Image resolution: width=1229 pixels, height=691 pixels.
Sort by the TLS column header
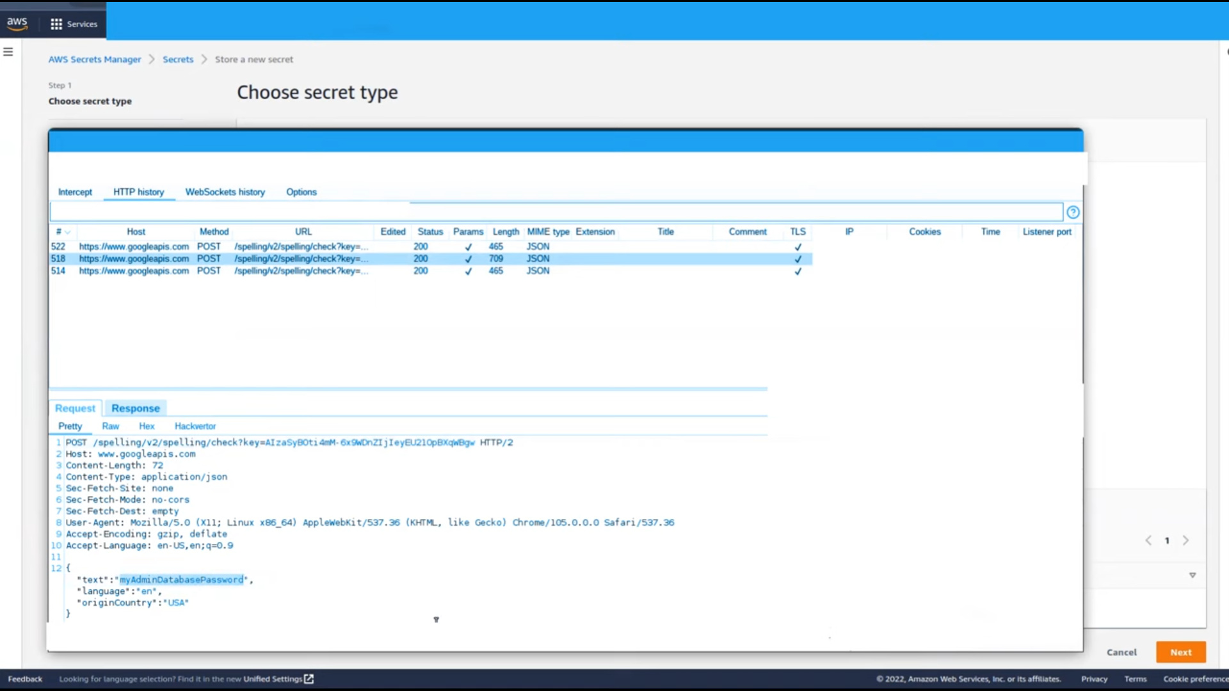point(798,232)
